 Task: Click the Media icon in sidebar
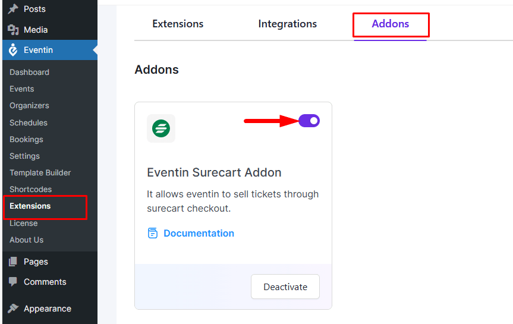(12, 30)
